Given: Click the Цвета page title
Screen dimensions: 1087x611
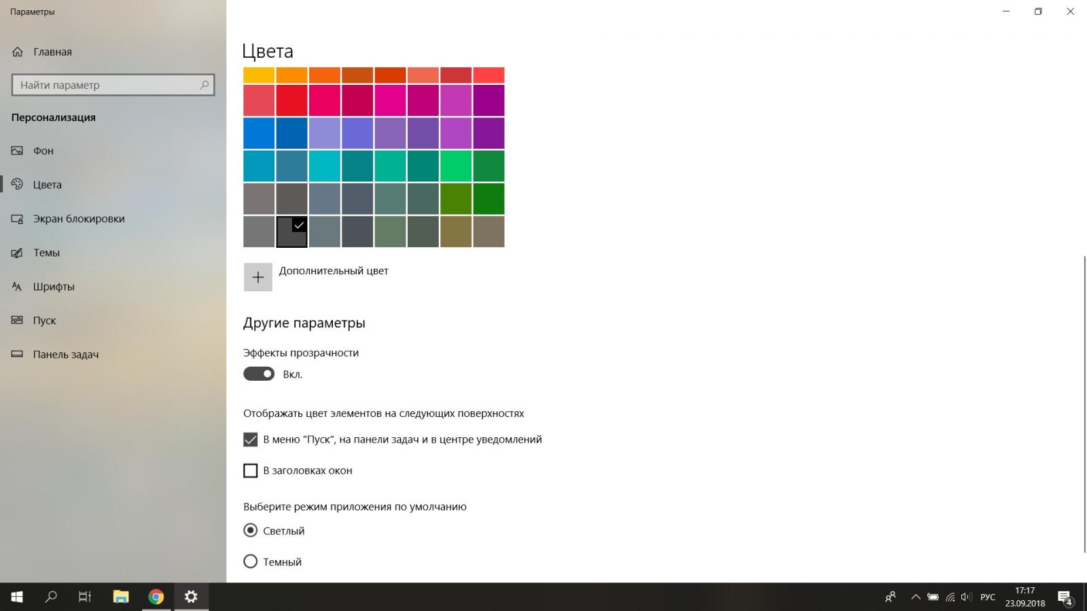Looking at the screenshot, I should [x=268, y=52].
